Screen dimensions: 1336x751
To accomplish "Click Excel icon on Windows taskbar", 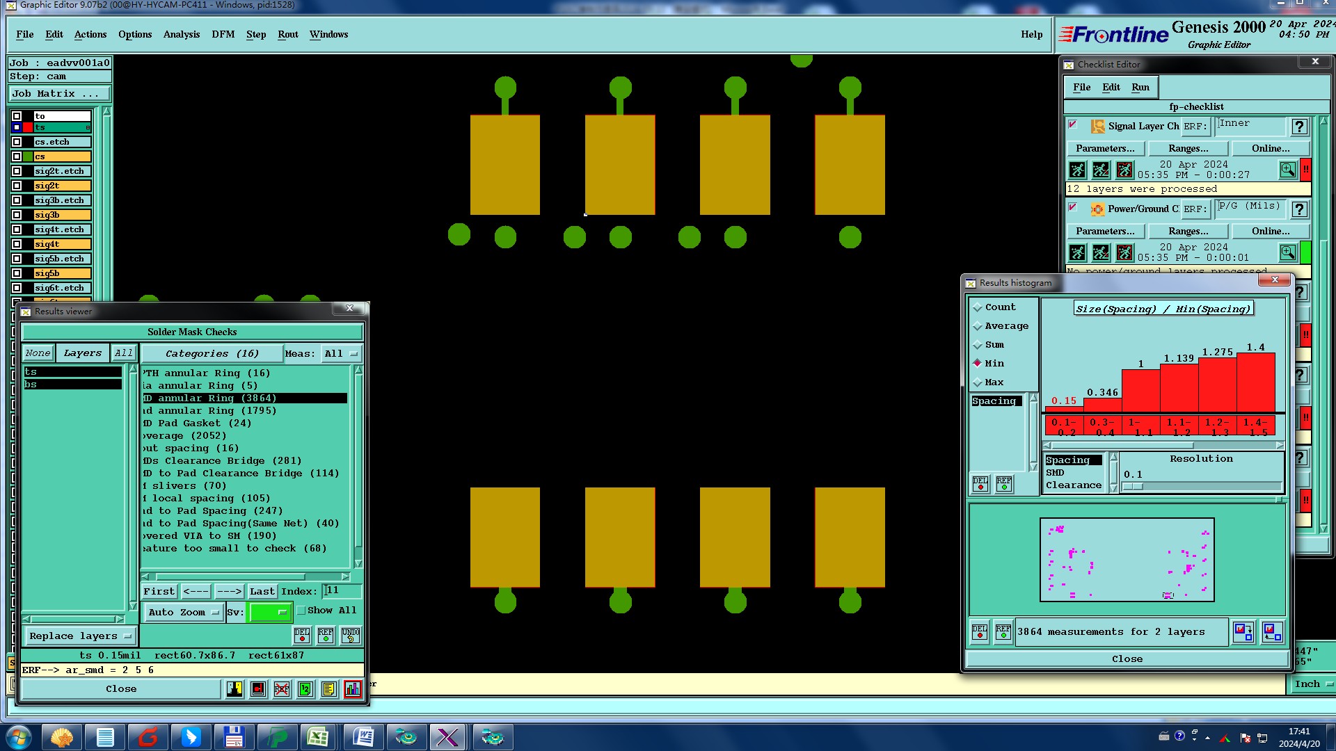I will [318, 736].
